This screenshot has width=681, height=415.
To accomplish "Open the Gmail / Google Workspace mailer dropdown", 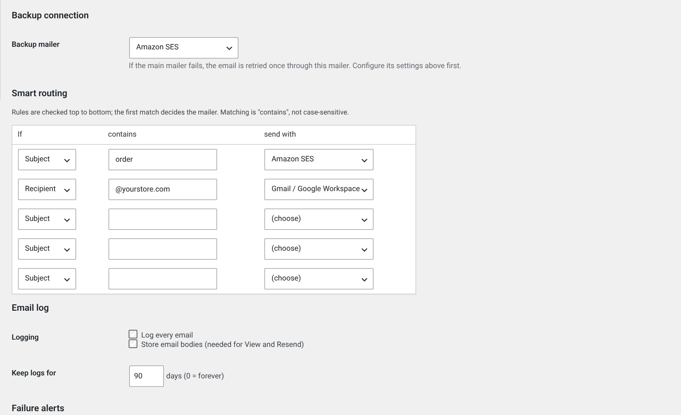I will point(319,189).
